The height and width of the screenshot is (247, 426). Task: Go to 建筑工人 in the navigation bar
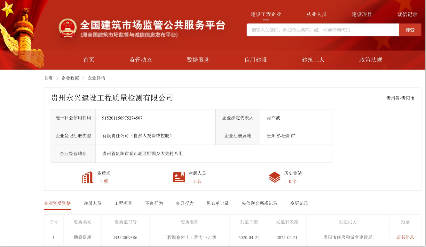[x=313, y=60]
